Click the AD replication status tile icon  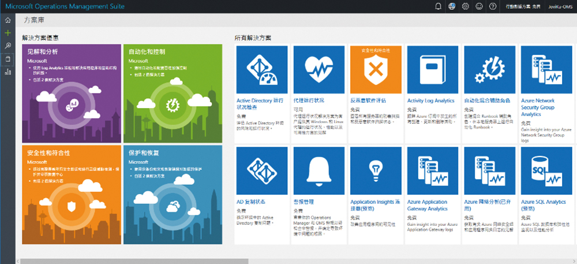pyautogui.click(x=262, y=170)
